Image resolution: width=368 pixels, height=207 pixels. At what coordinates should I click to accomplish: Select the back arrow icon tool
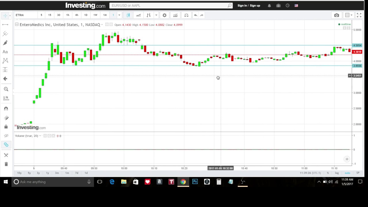pos(5,78)
